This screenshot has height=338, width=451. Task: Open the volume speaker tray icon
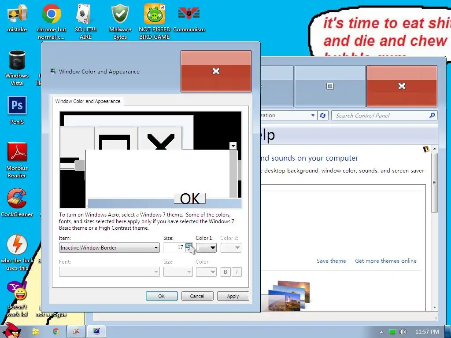403,332
